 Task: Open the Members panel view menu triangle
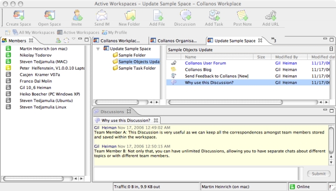73,39
